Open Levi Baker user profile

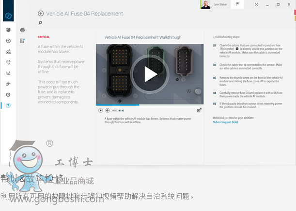point(216,4)
